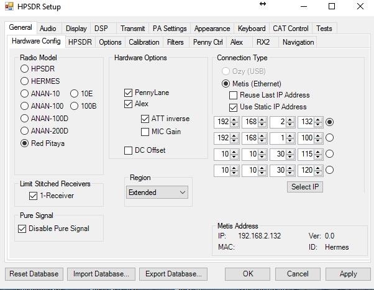Select the 192.168.2.132 address radio button

point(329,122)
